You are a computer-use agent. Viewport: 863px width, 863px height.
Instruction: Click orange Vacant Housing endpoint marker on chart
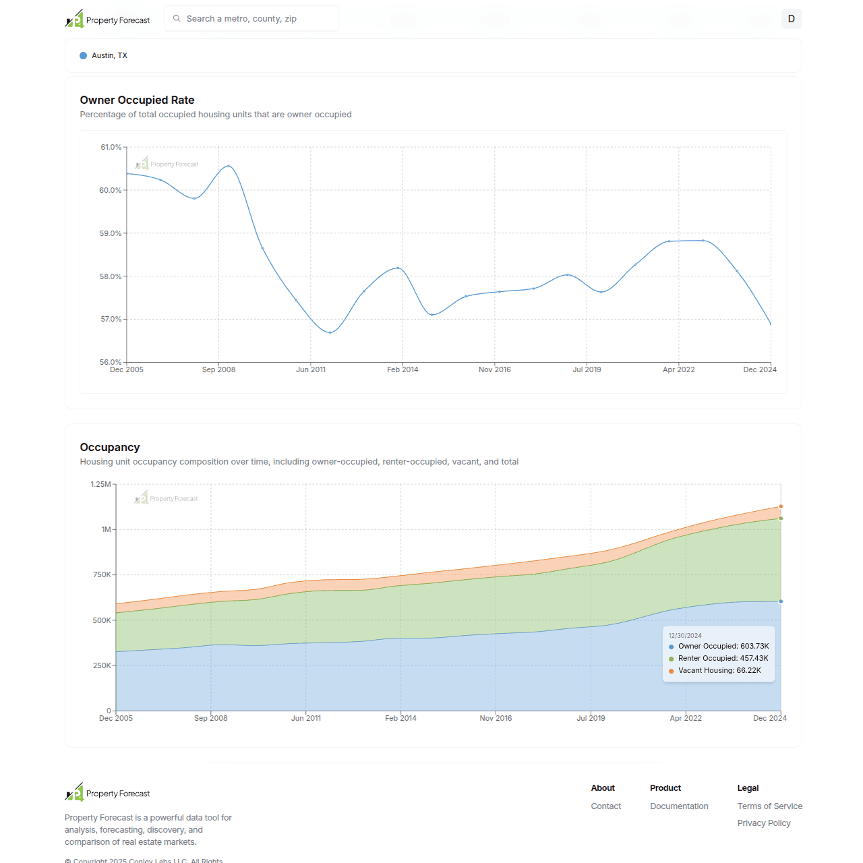click(781, 506)
